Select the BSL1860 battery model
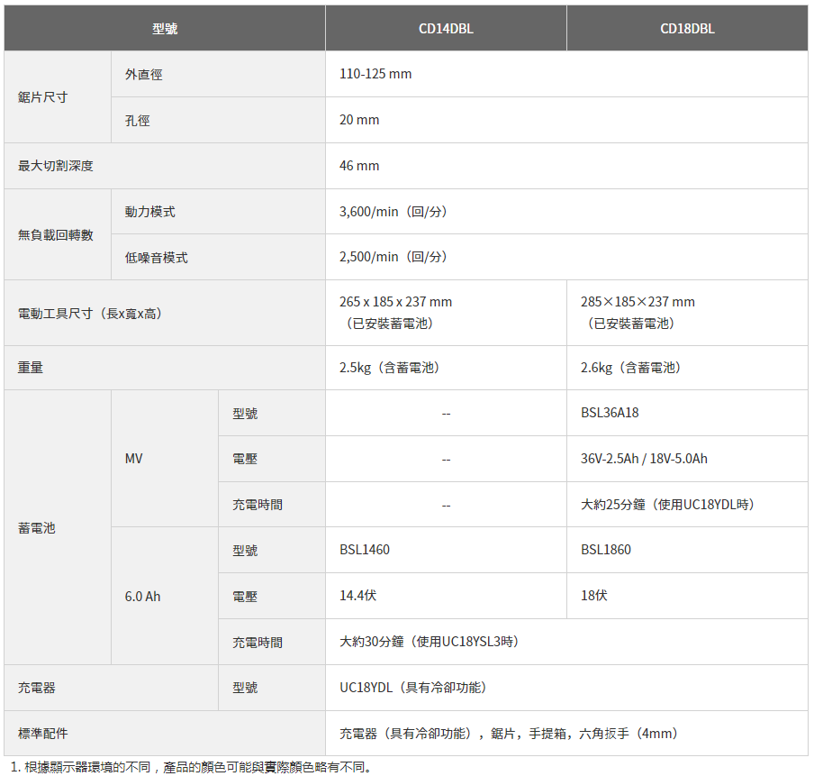The width and height of the screenshot is (814, 776). point(605,550)
